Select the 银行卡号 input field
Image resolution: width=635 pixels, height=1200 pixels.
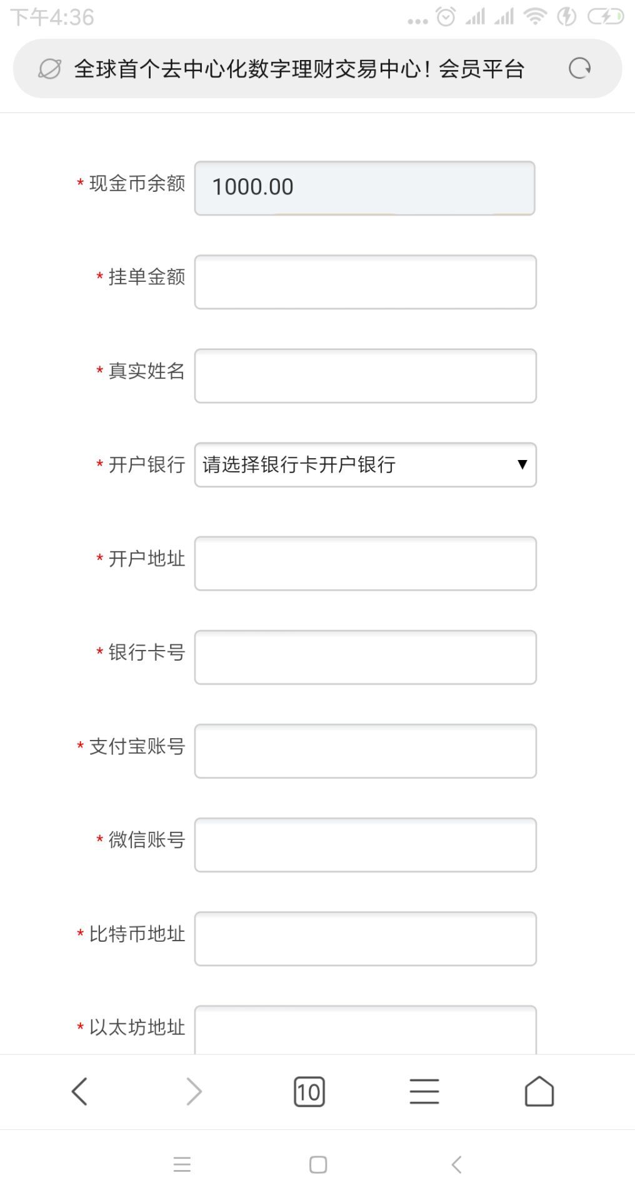point(366,657)
